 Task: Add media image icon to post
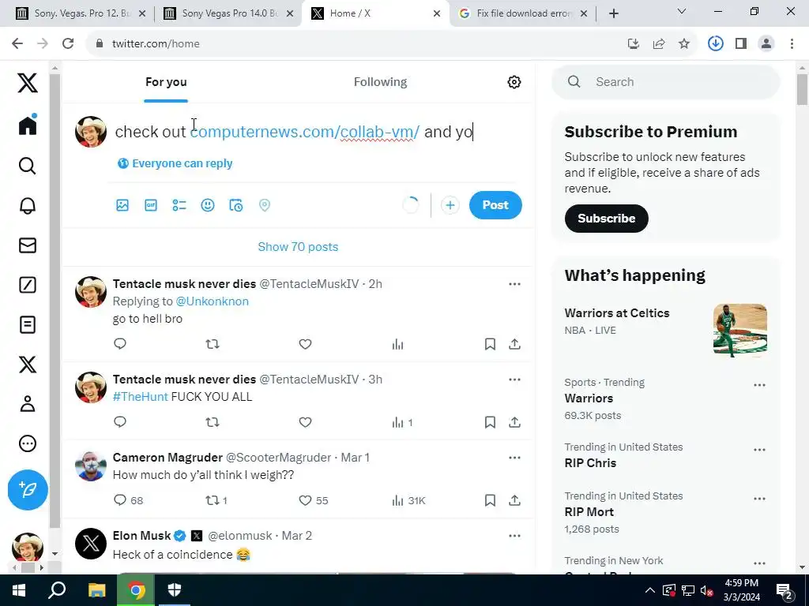(122, 205)
